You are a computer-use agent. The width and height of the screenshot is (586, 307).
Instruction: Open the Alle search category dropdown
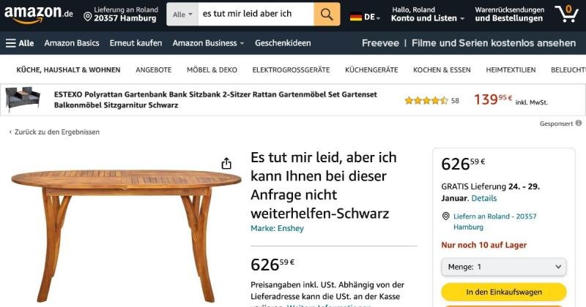182,14
